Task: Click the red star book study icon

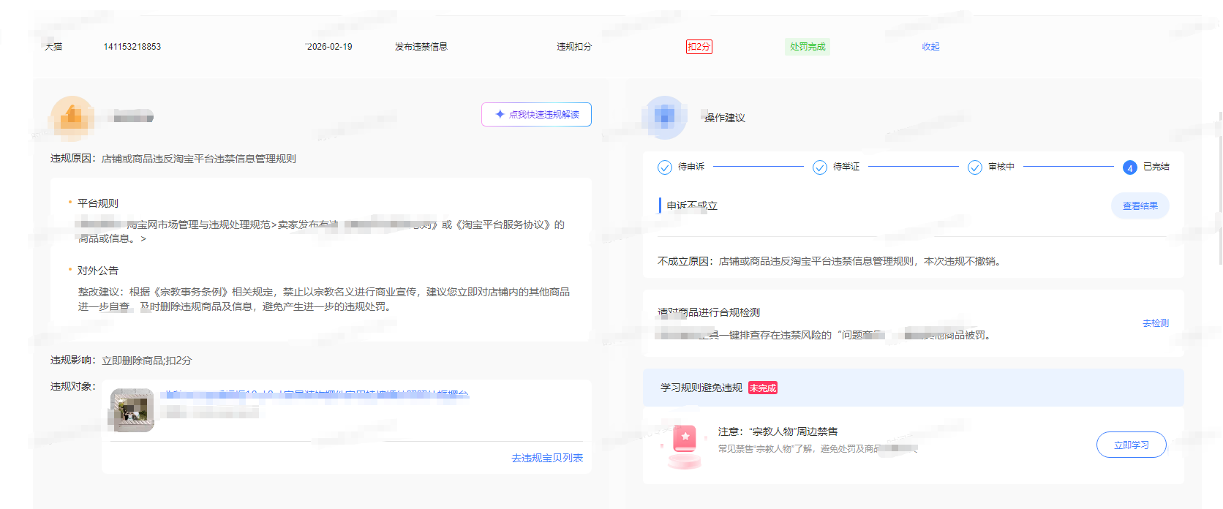Action: point(685,444)
